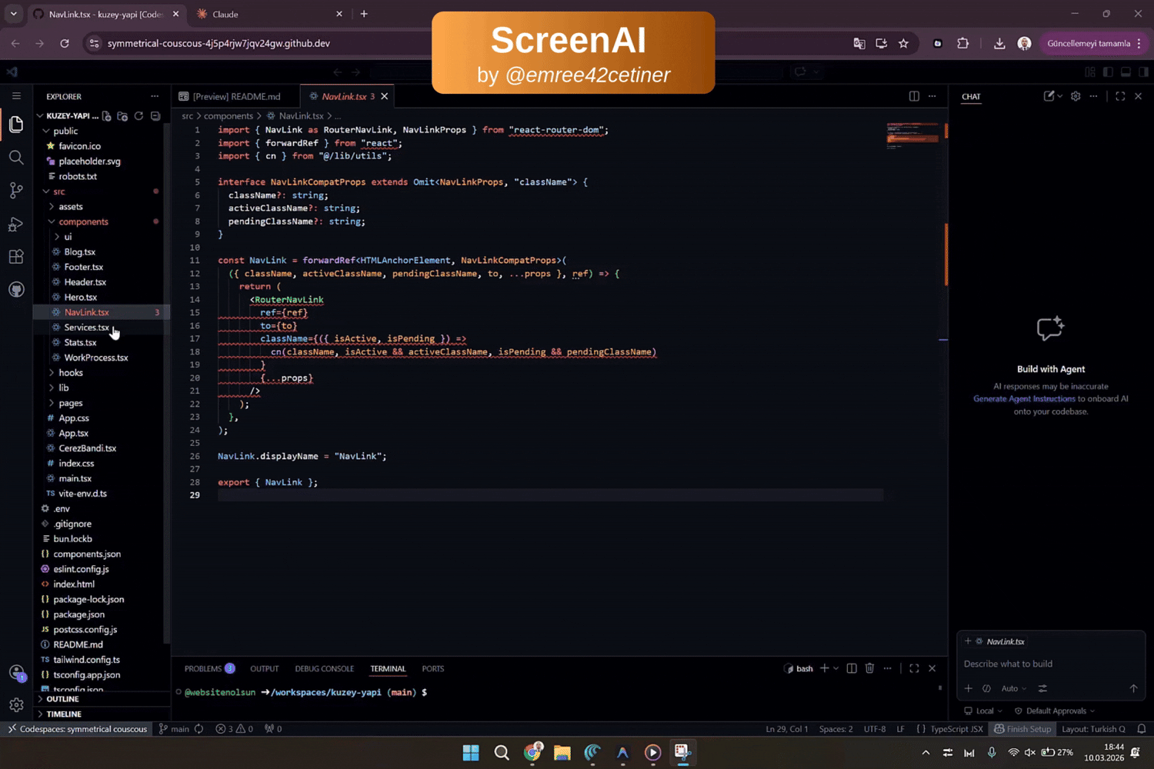Open Chrome downloads
1154x769 pixels.
(999, 44)
